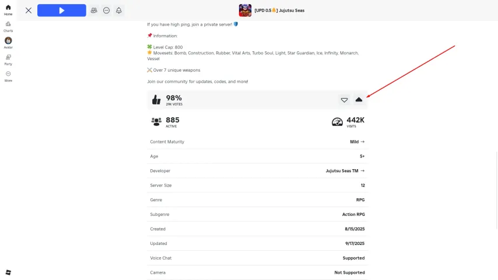Image resolution: width=498 pixels, height=280 pixels.
Task: Close the game details page
Action: (x=29, y=10)
